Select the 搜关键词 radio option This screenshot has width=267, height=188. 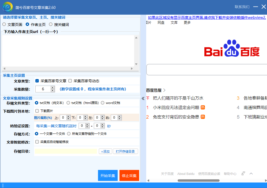click(x=51, y=24)
